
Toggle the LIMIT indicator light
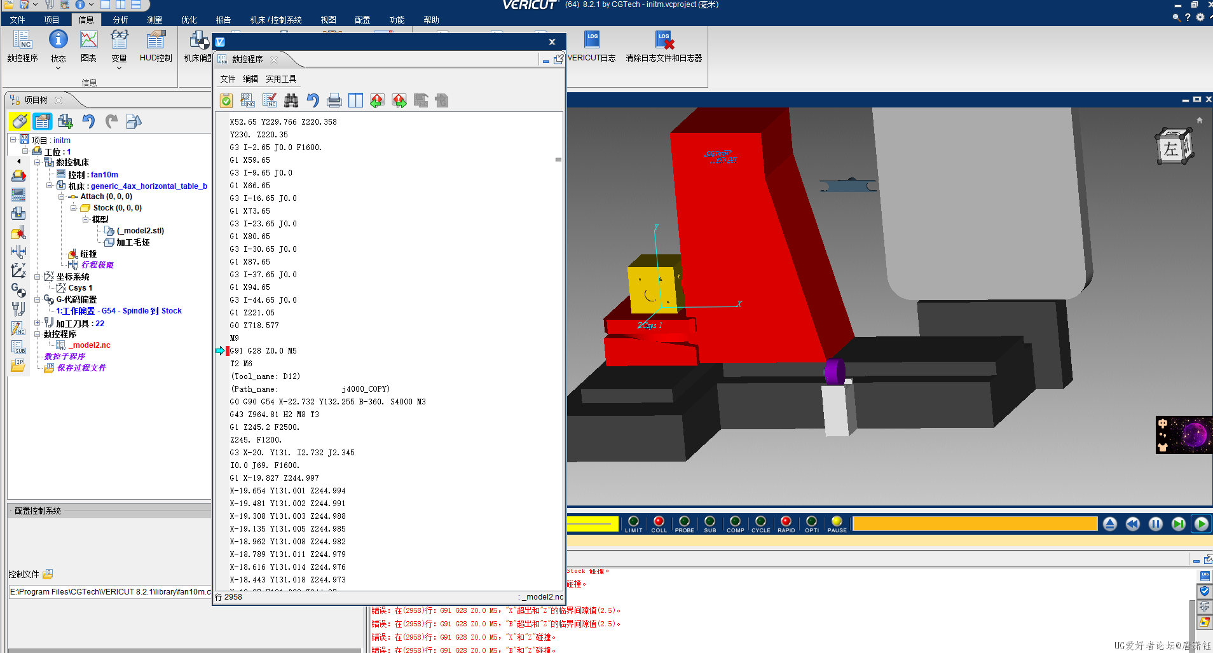tap(633, 524)
